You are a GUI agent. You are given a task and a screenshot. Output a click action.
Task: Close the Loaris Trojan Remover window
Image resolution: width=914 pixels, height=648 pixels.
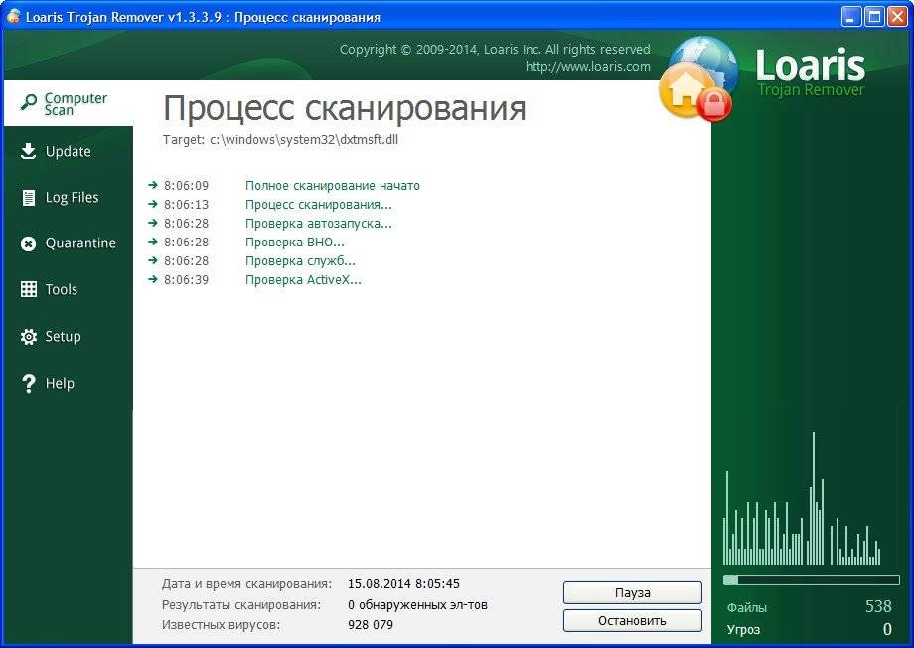[897, 16]
